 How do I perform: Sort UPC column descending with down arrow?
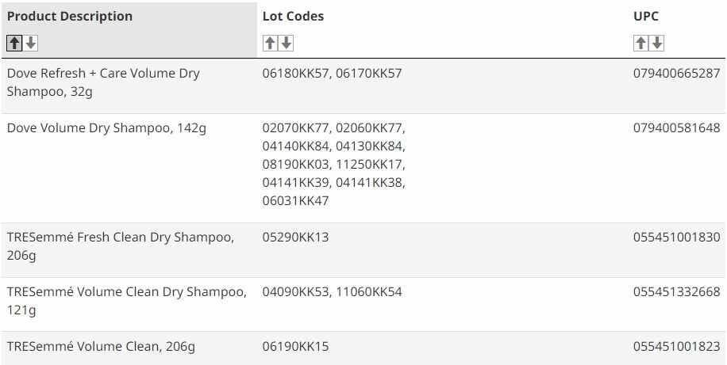pos(657,44)
